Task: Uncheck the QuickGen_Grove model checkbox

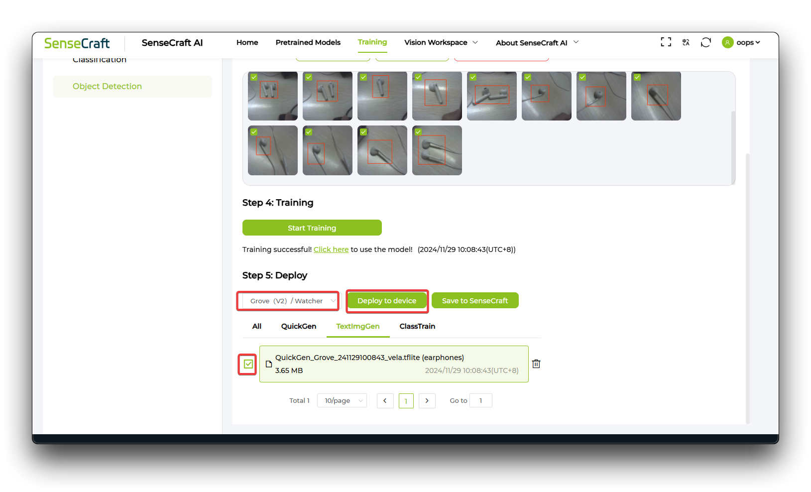Action: [x=247, y=364]
